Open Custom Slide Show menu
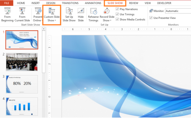The image size is (191, 123). [52, 15]
